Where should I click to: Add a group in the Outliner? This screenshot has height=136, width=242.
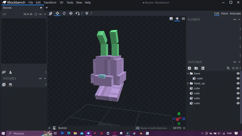pos(196,68)
